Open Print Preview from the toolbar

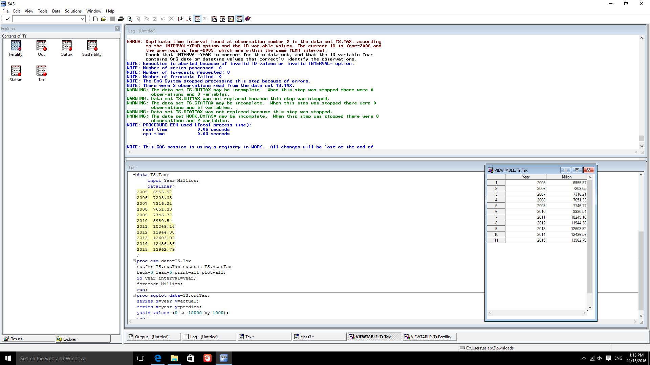coord(130,19)
